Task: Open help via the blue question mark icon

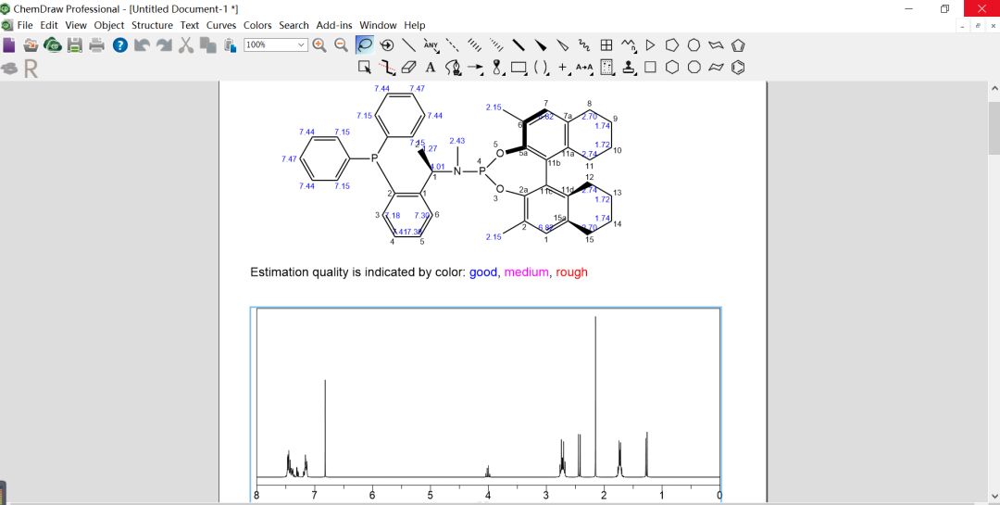Action: point(119,44)
